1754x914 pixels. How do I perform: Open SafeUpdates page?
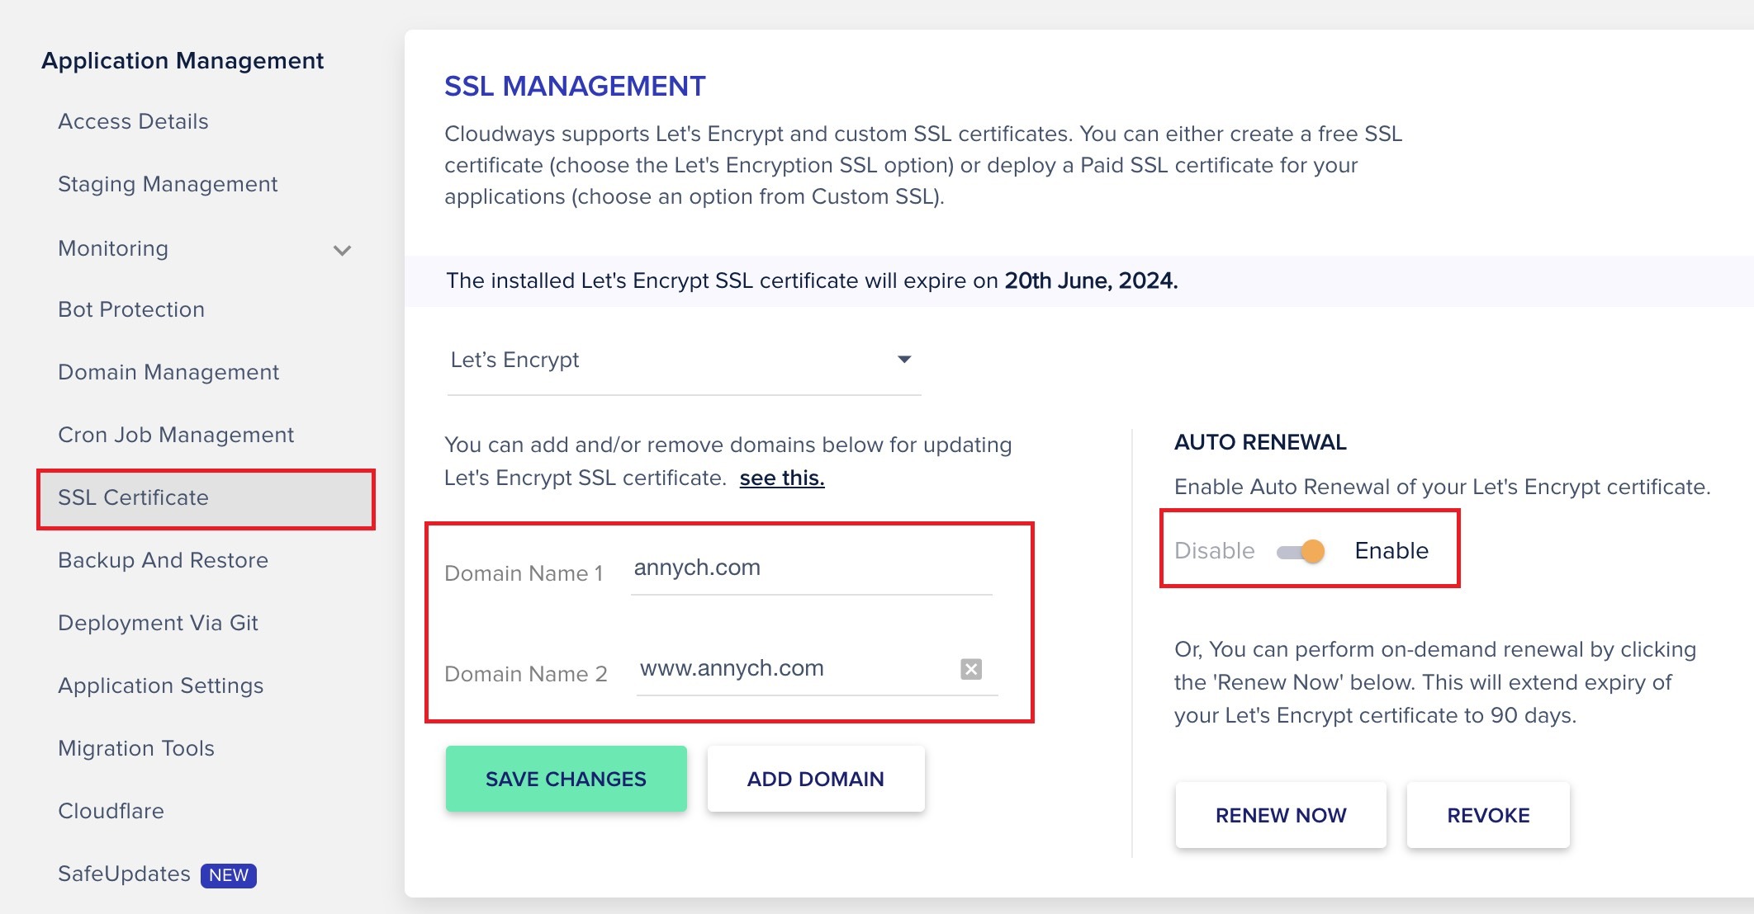click(x=124, y=874)
